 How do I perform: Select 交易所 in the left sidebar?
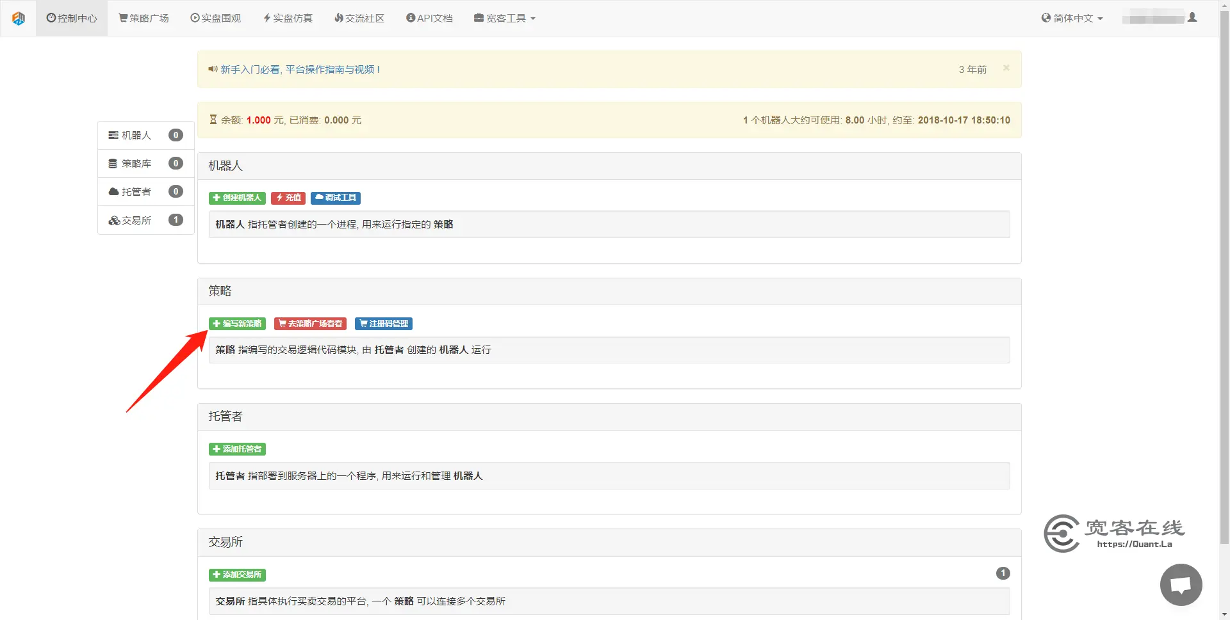click(x=146, y=220)
